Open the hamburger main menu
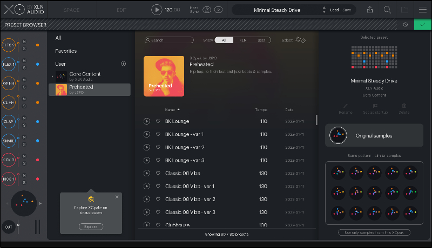This screenshot has width=432, height=248. tap(423, 10)
